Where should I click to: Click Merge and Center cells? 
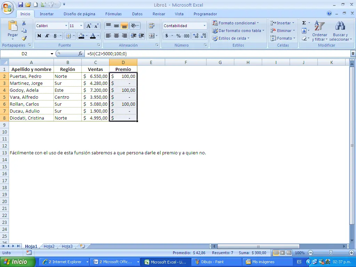click(152, 36)
